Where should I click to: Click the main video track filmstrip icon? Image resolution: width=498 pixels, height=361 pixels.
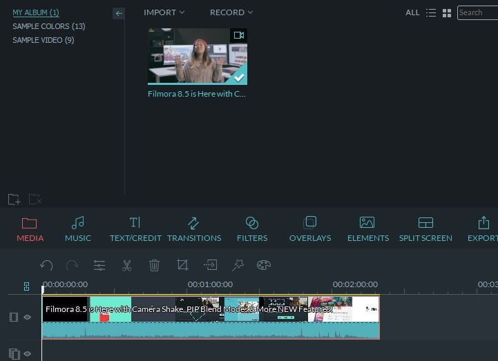(x=14, y=317)
